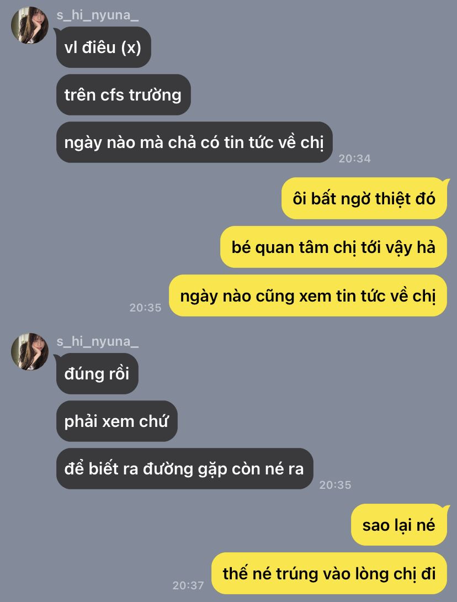Select the lower s_hi_nyuna_ username label
Image resolution: width=457 pixels, height=602 pixels.
[98, 342]
